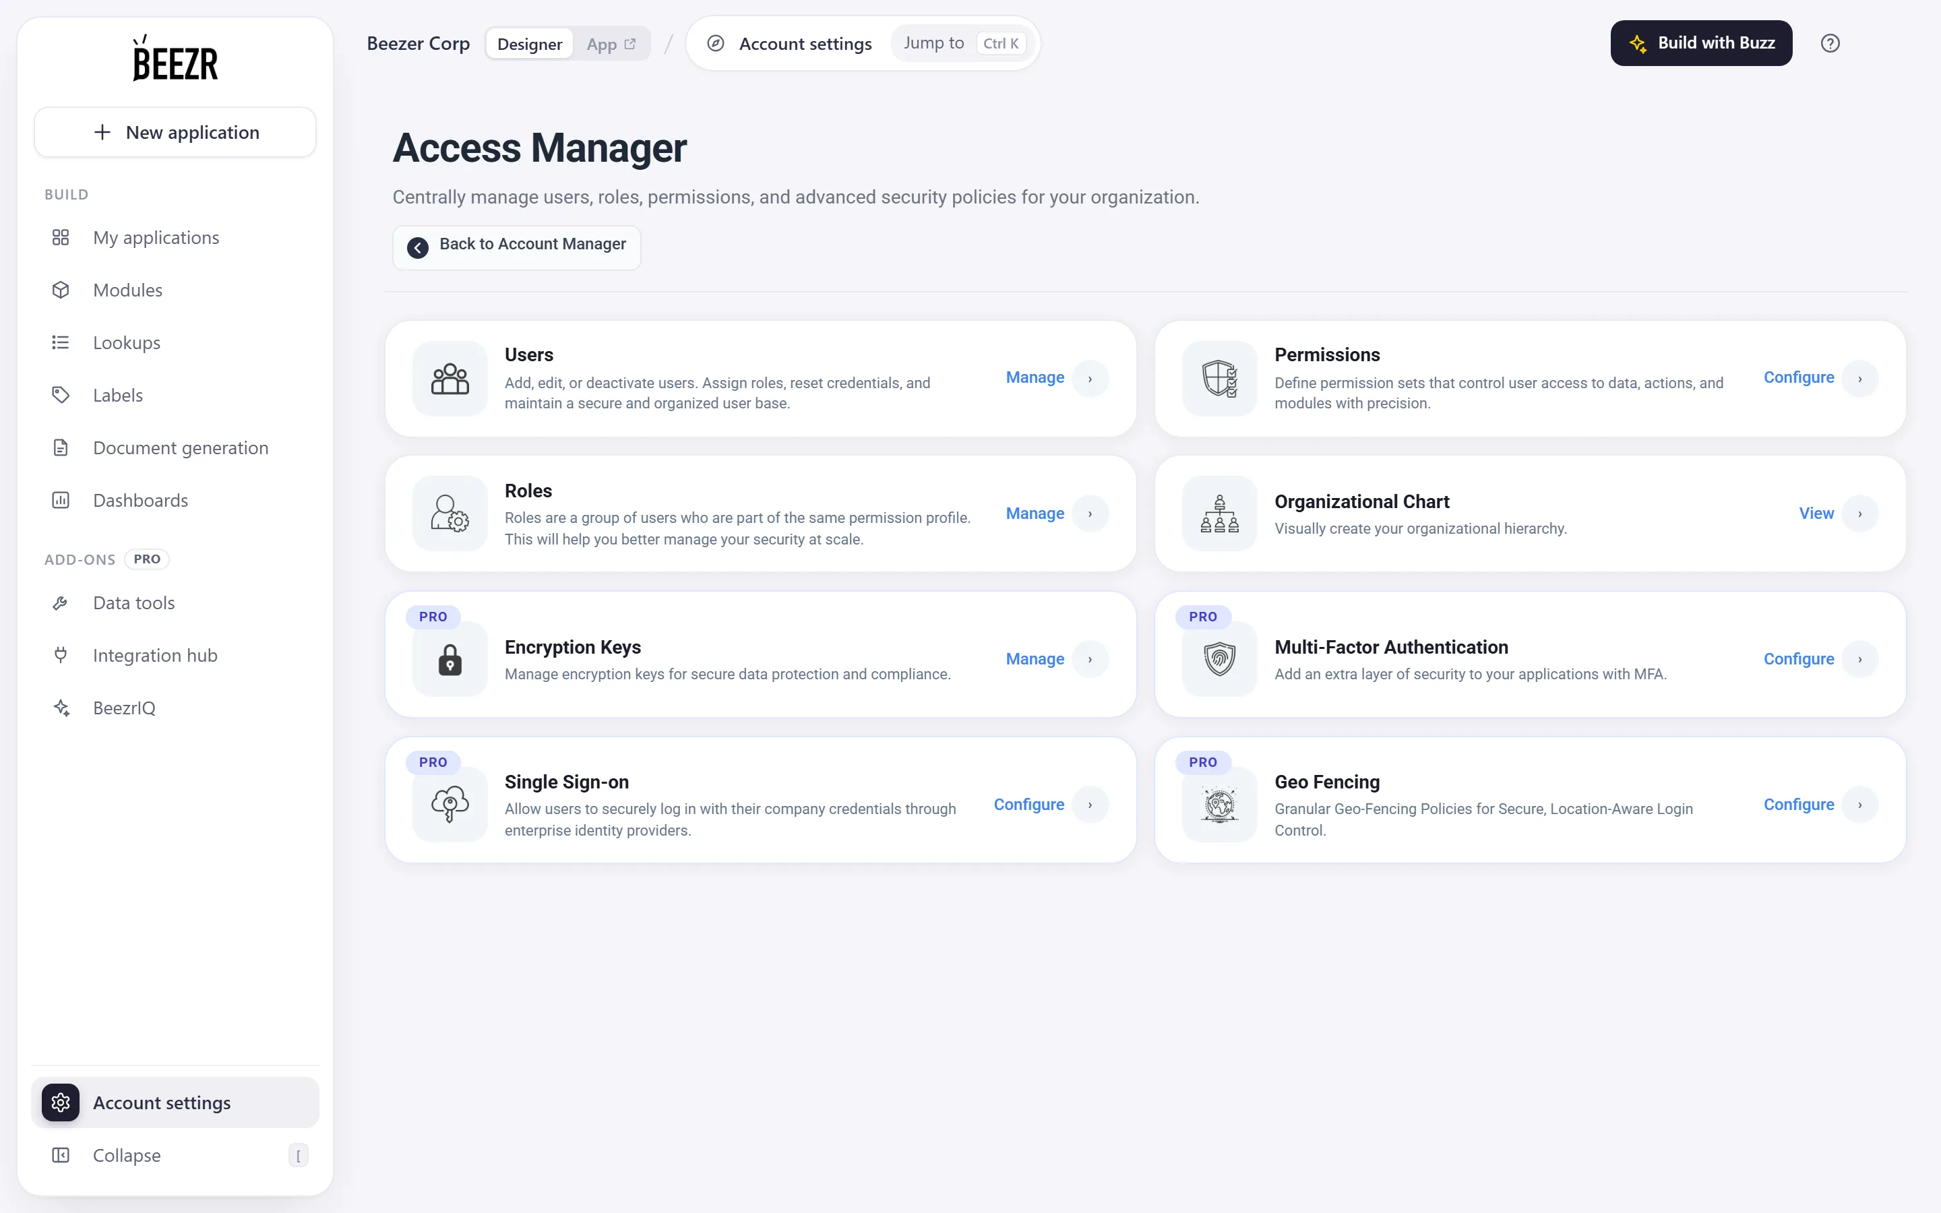Click the Build with Buzz button
This screenshot has width=1941, height=1213.
(1700, 43)
